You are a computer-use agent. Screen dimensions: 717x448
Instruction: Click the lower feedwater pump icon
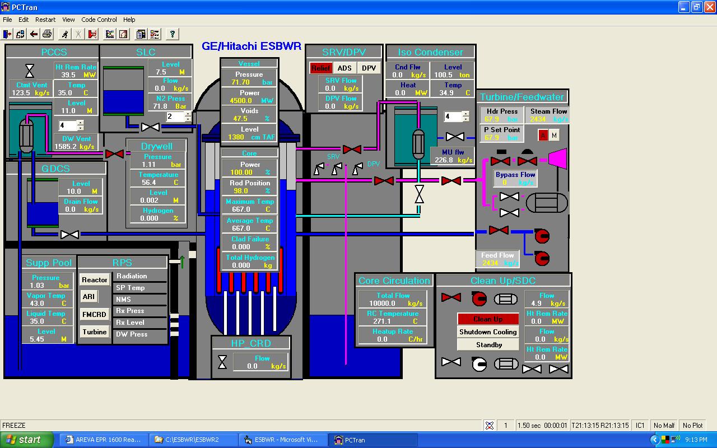click(542, 258)
